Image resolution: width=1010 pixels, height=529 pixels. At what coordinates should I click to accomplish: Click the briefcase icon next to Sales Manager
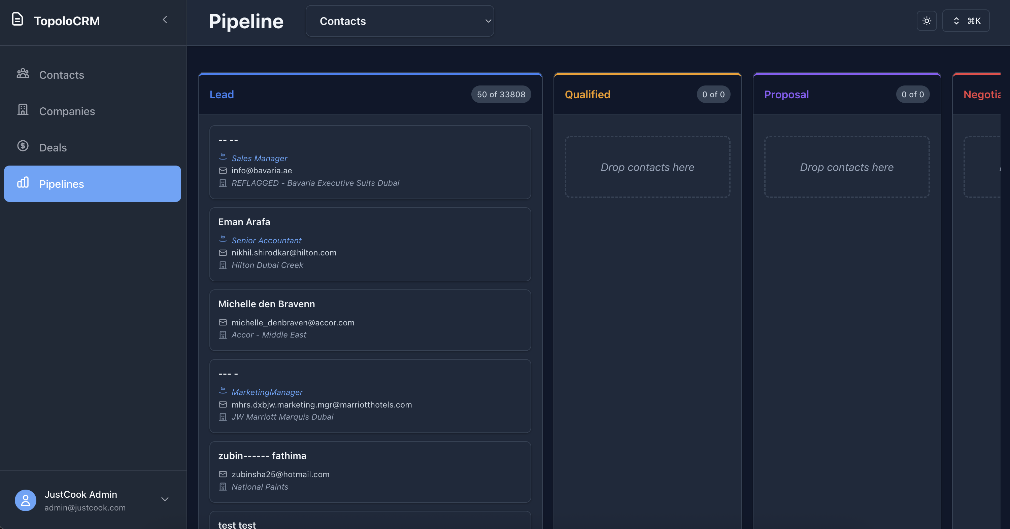coord(223,157)
